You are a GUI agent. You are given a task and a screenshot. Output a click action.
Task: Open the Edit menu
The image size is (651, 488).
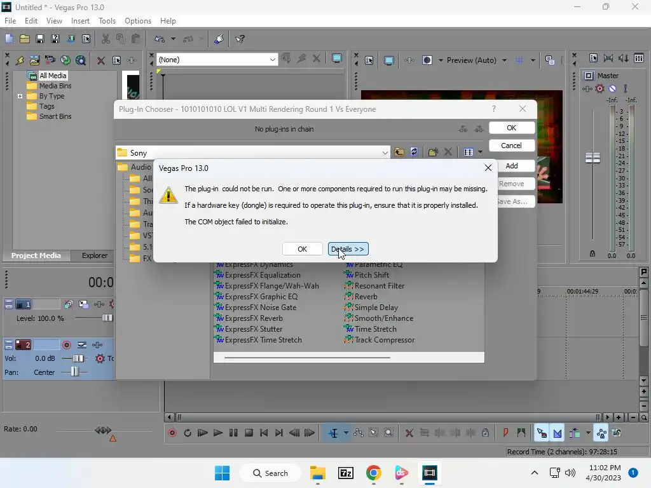(31, 21)
